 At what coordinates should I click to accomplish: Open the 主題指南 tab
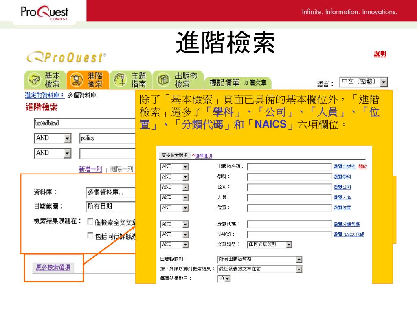(x=131, y=79)
